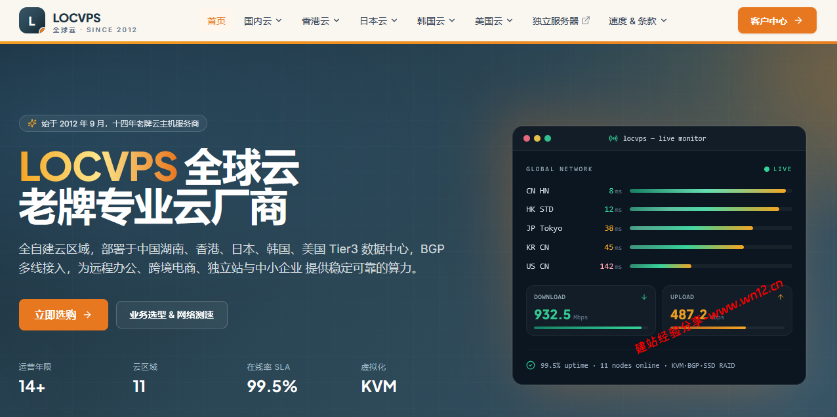
Task: Click the '99.5% uptime' status text
Action: click(x=564, y=365)
